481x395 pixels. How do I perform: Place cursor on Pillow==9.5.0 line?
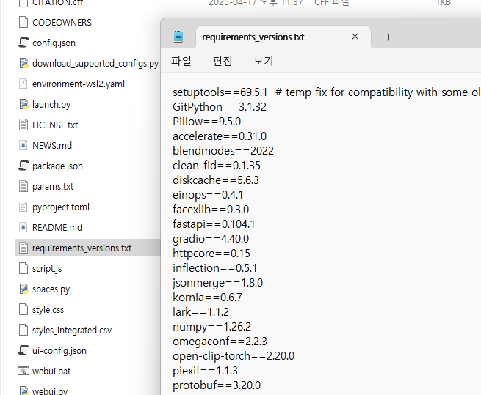point(206,122)
